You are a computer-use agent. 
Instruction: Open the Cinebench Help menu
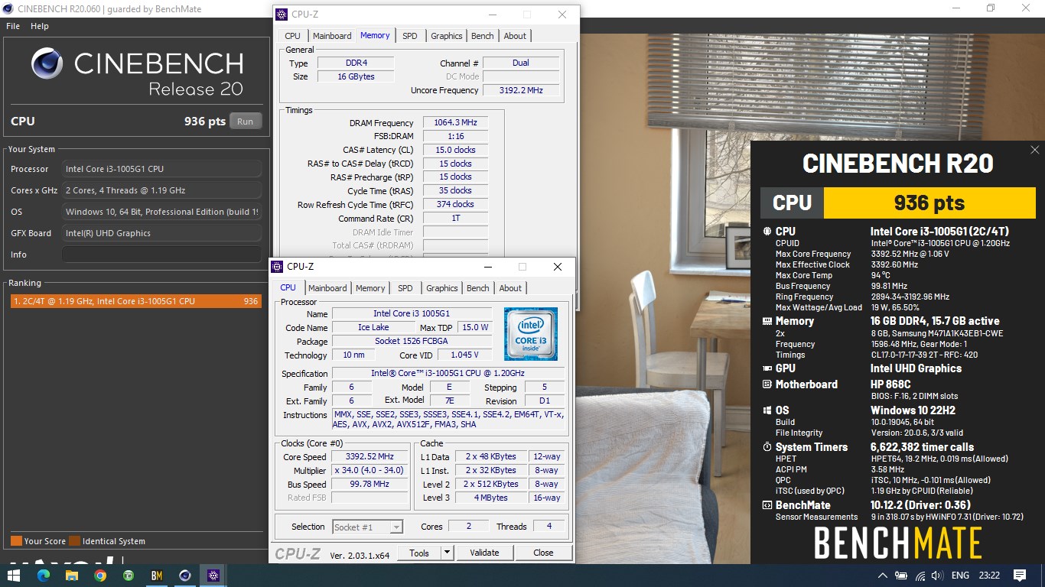coord(40,26)
